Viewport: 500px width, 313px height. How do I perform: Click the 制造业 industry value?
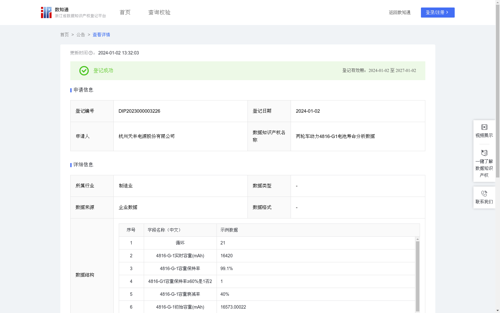pos(126,186)
